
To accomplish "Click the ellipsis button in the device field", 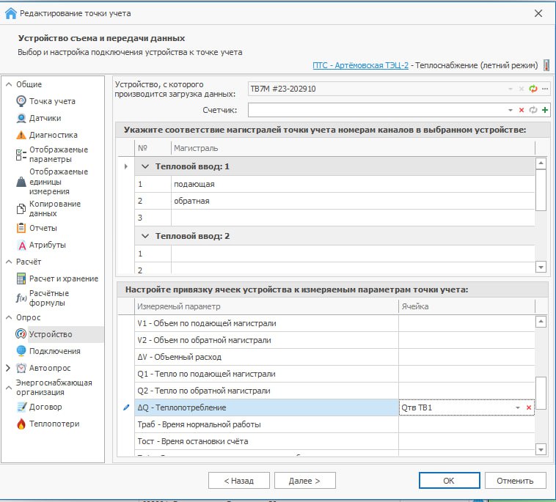I will pyautogui.click(x=545, y=89).
